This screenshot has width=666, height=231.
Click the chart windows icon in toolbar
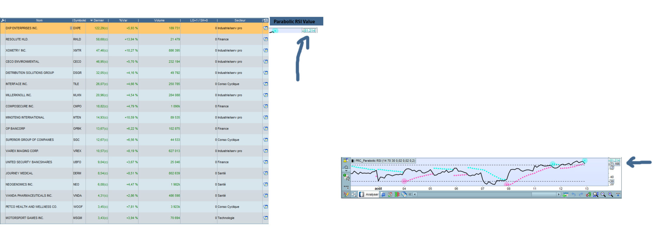coord(404,195)
